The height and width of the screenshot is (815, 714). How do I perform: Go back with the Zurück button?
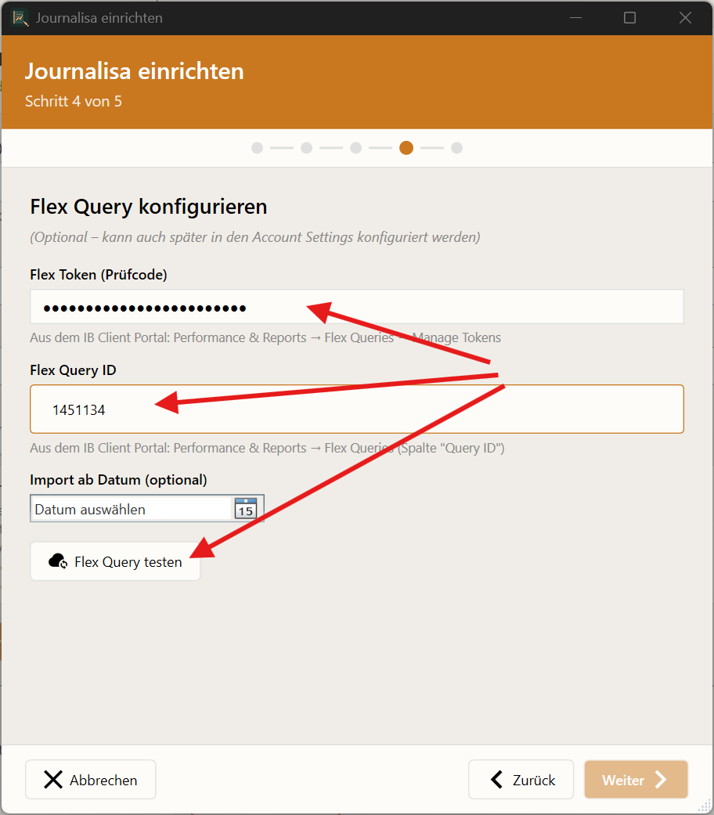click(521, 780)
